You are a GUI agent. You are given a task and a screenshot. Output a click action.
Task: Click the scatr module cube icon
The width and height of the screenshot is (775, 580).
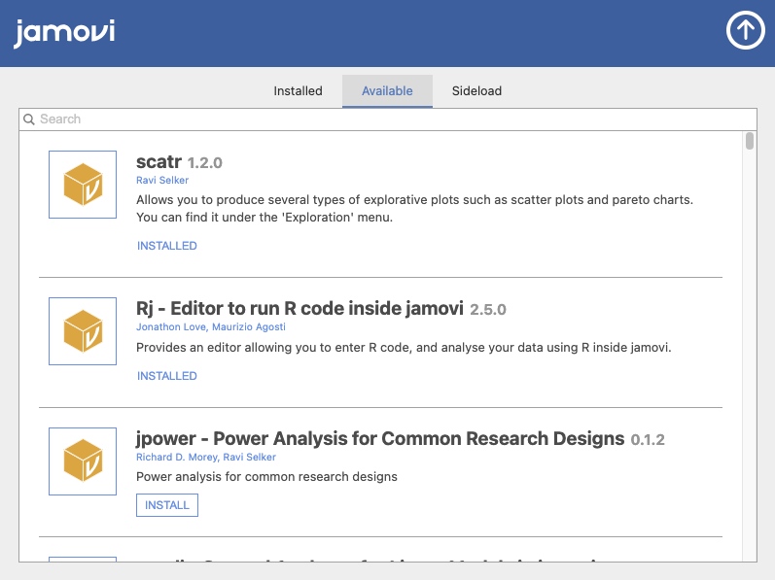pos(83,185)
